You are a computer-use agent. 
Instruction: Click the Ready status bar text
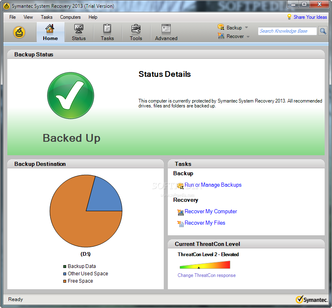16,299
